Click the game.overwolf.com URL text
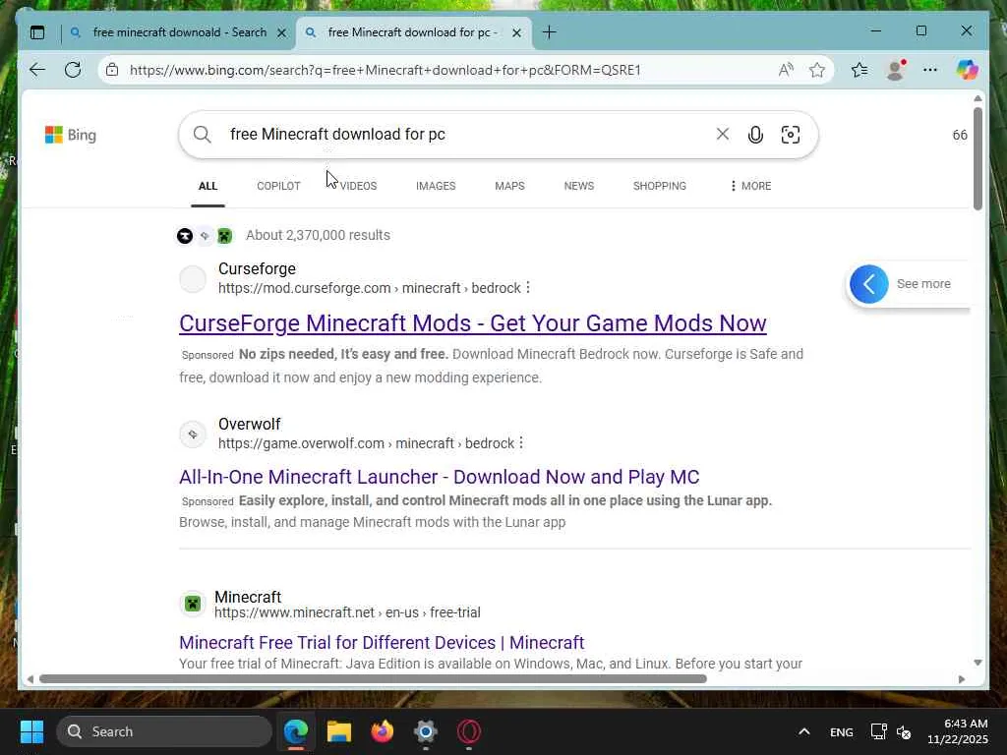1007x755 pixels. point(366,443)
